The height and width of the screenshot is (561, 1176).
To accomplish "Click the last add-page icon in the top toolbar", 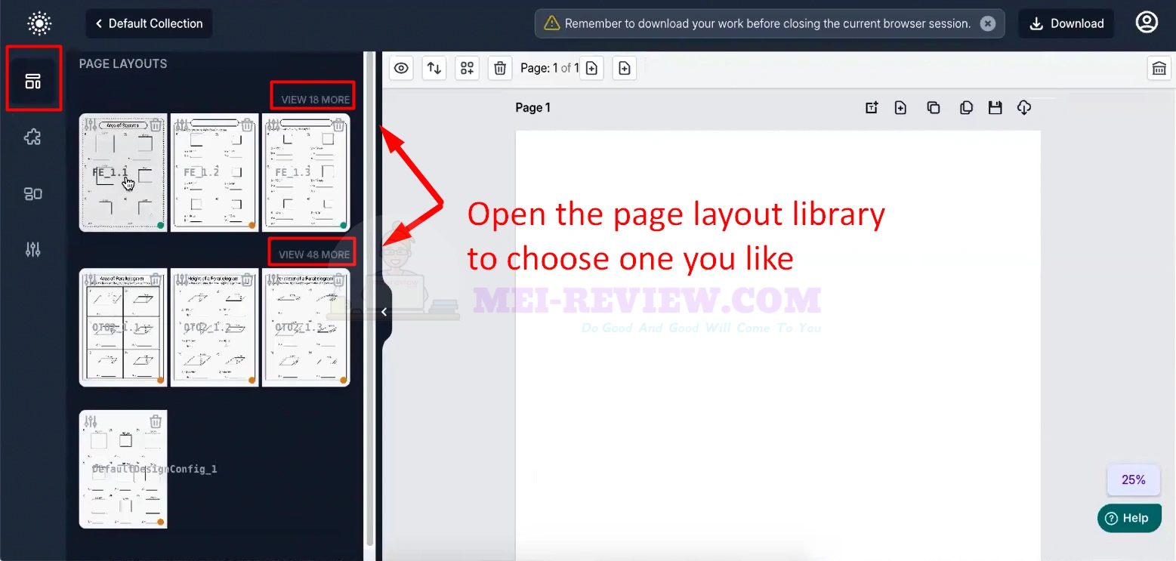I will [624, 69].
